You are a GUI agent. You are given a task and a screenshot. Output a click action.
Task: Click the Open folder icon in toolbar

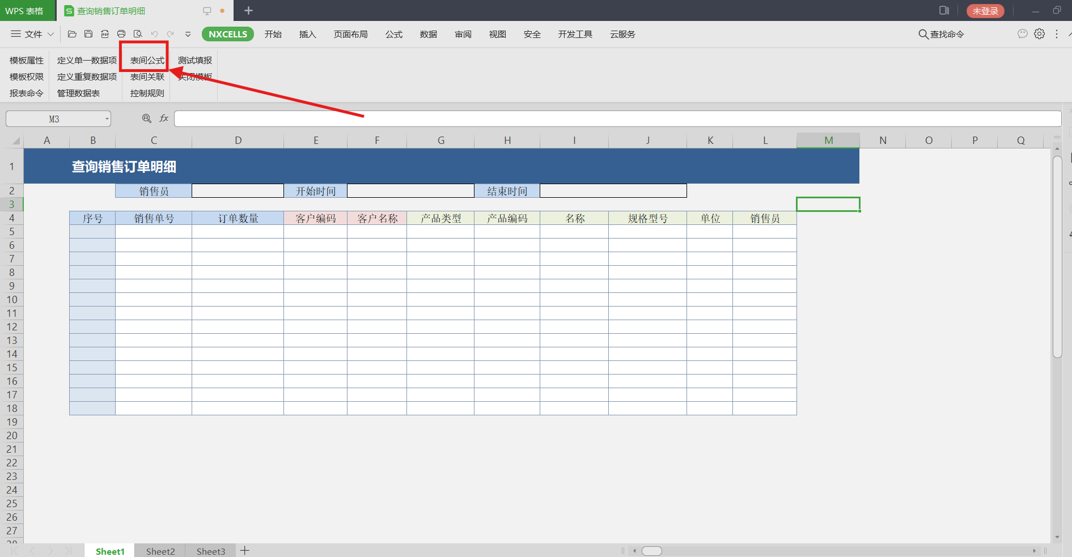click(72, 34)
